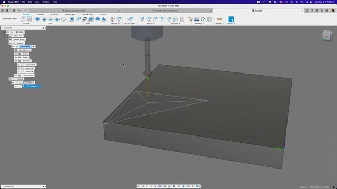This screenshot has height=189, width=337.
Task: Activate the Select tool icon
Action: [x=231, y=19]
